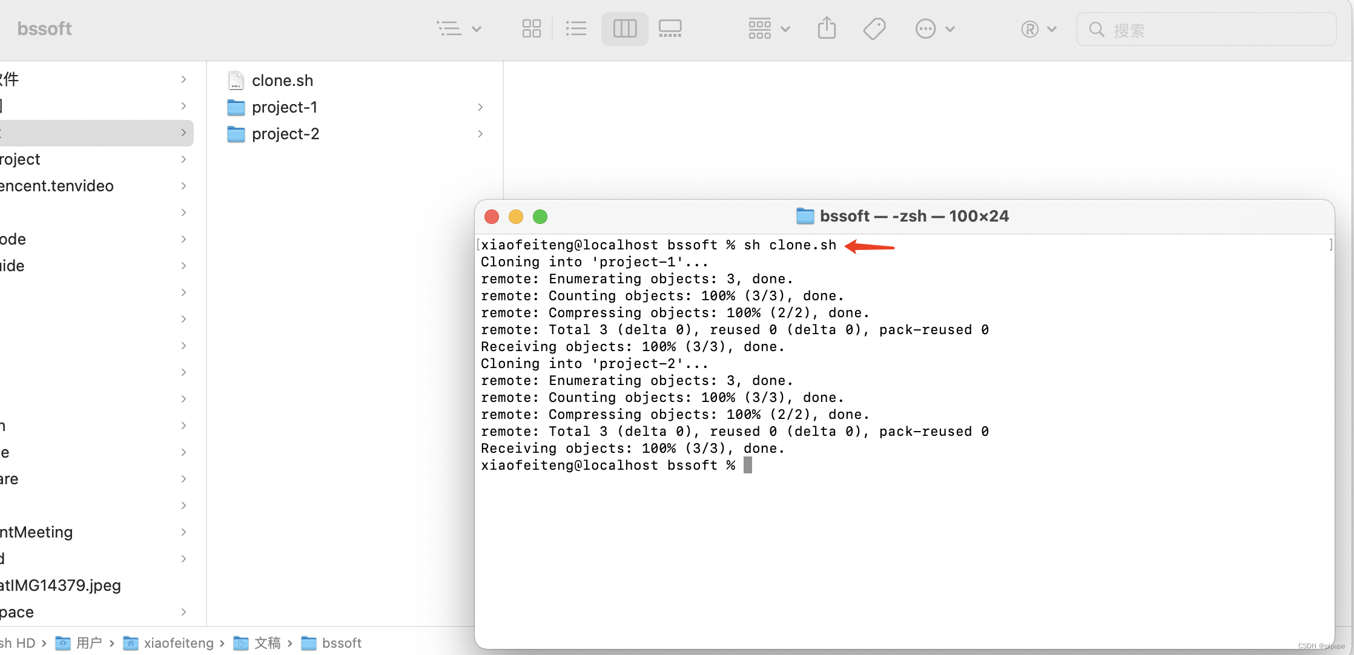Click the Share toolbar icon
This screenshot has width=1354, height=655.
tap(827, 28)
